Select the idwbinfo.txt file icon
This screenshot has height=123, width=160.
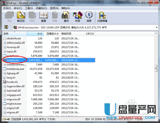coord(5,39)
